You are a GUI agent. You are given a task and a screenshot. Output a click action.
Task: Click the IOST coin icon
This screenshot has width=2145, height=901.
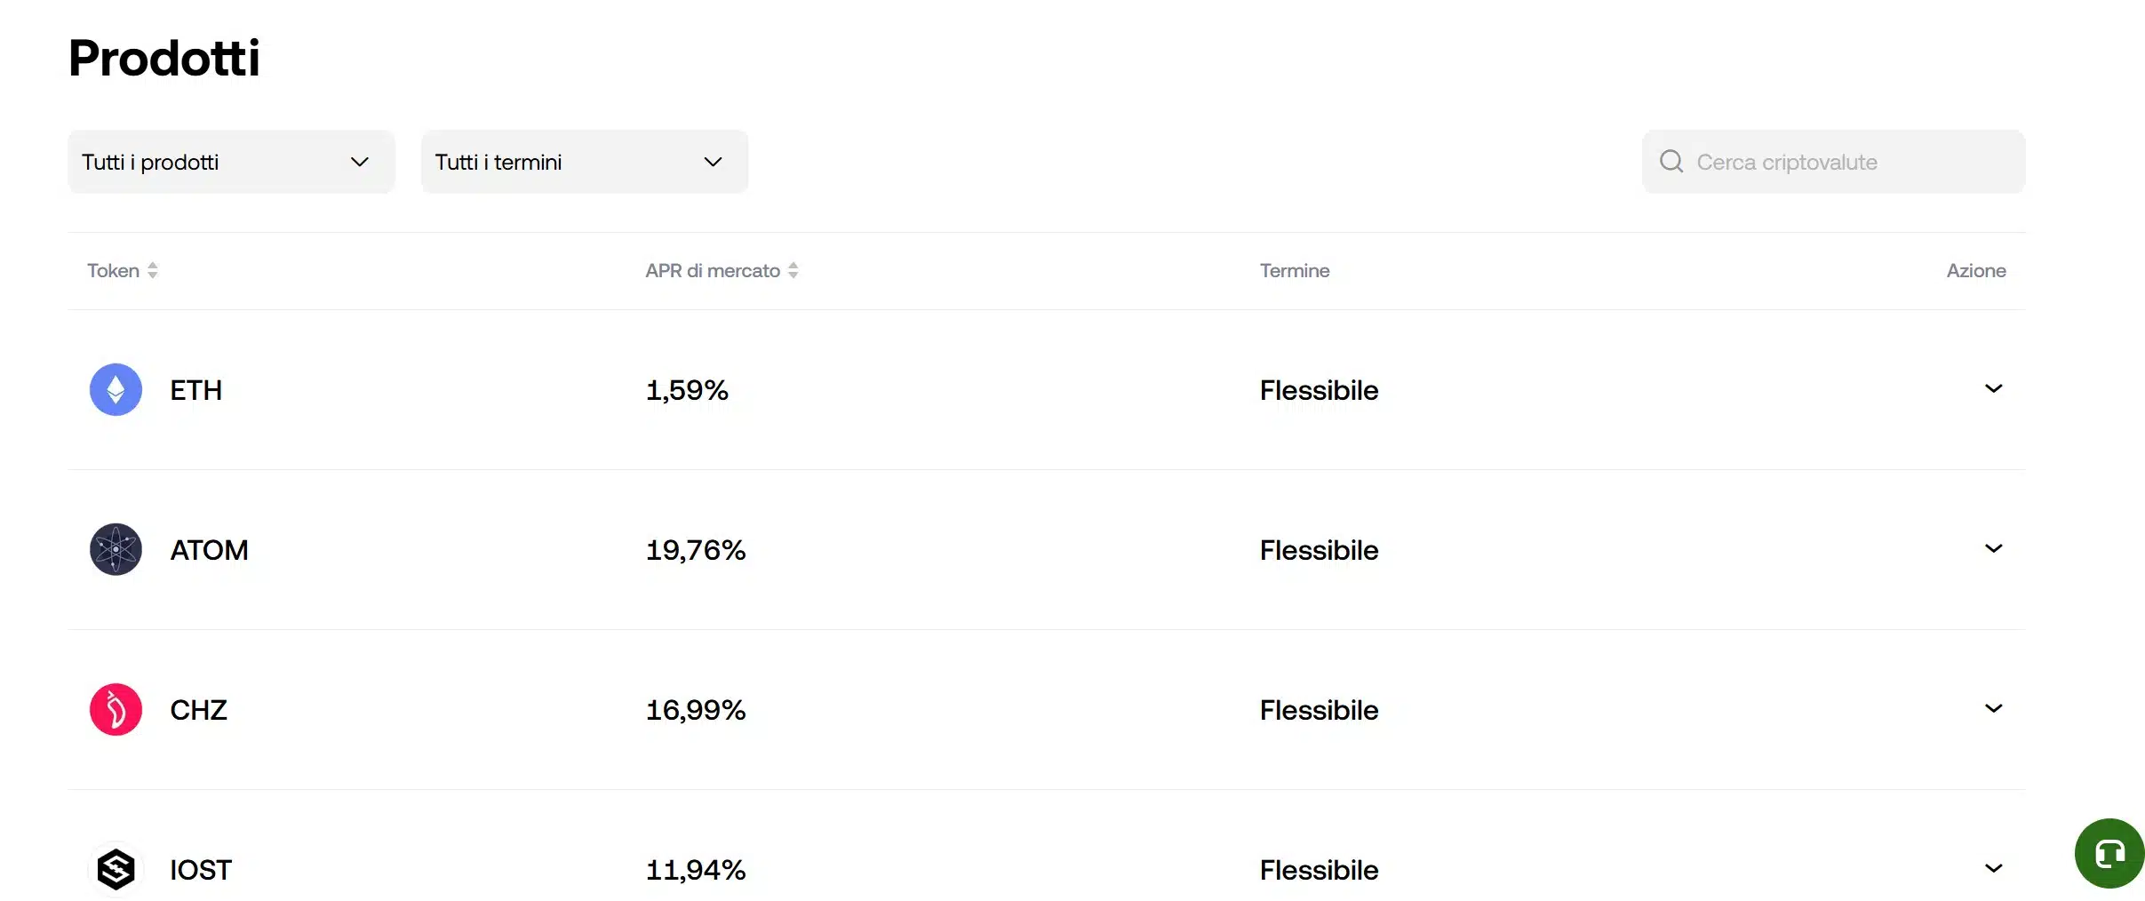(116, 869)
